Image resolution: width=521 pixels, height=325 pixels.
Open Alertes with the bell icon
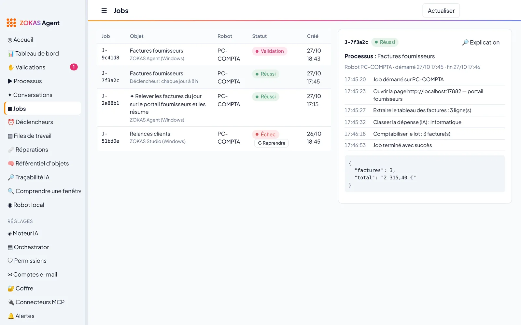(x=43, y=316)
